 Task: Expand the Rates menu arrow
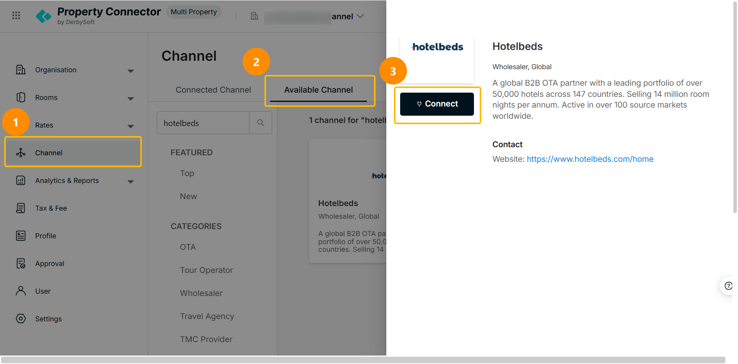pos(131,126)
